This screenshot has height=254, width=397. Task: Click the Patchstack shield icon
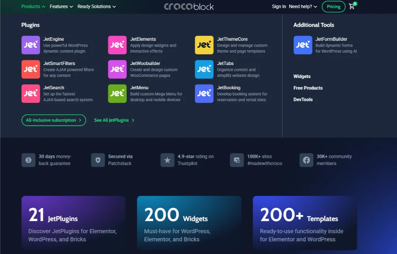[98, 160]
